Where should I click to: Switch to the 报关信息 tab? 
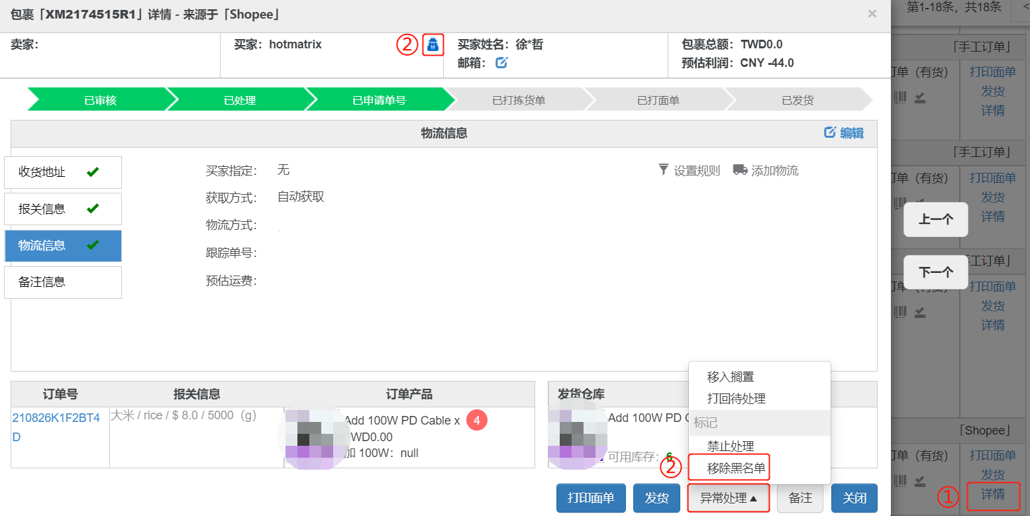click(63, 209)
